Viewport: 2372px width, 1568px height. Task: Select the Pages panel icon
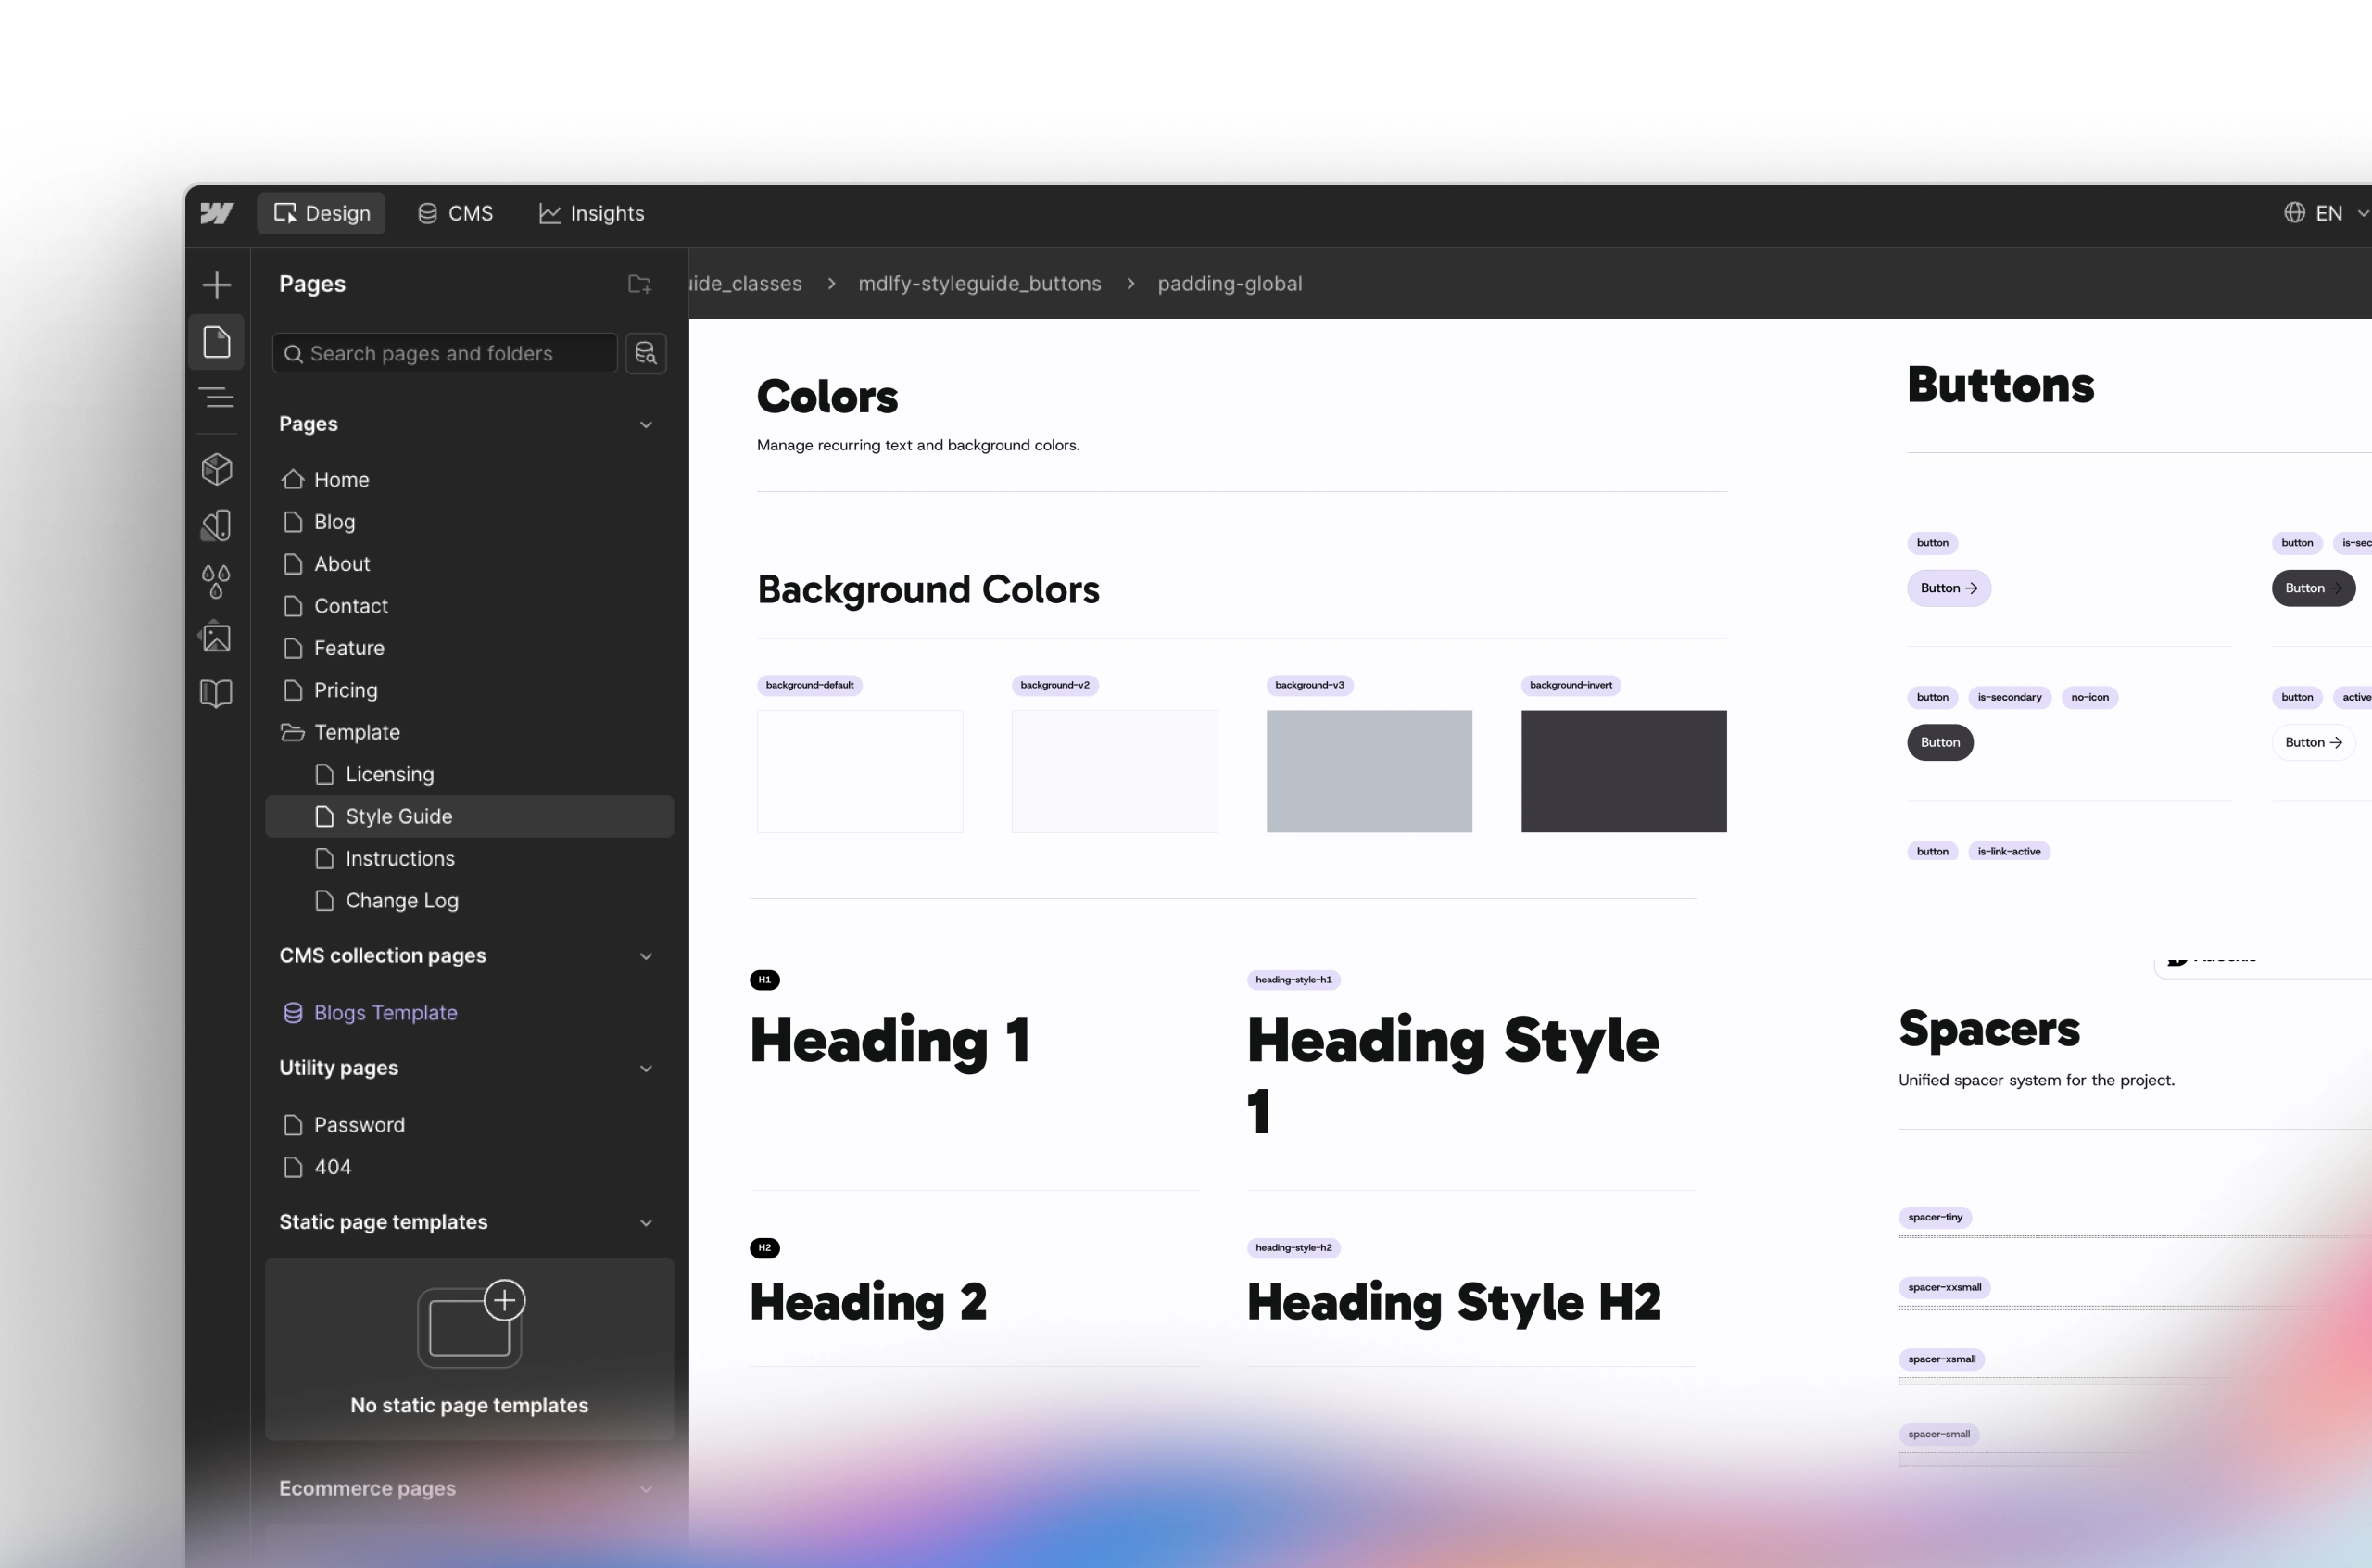point(216,341)
